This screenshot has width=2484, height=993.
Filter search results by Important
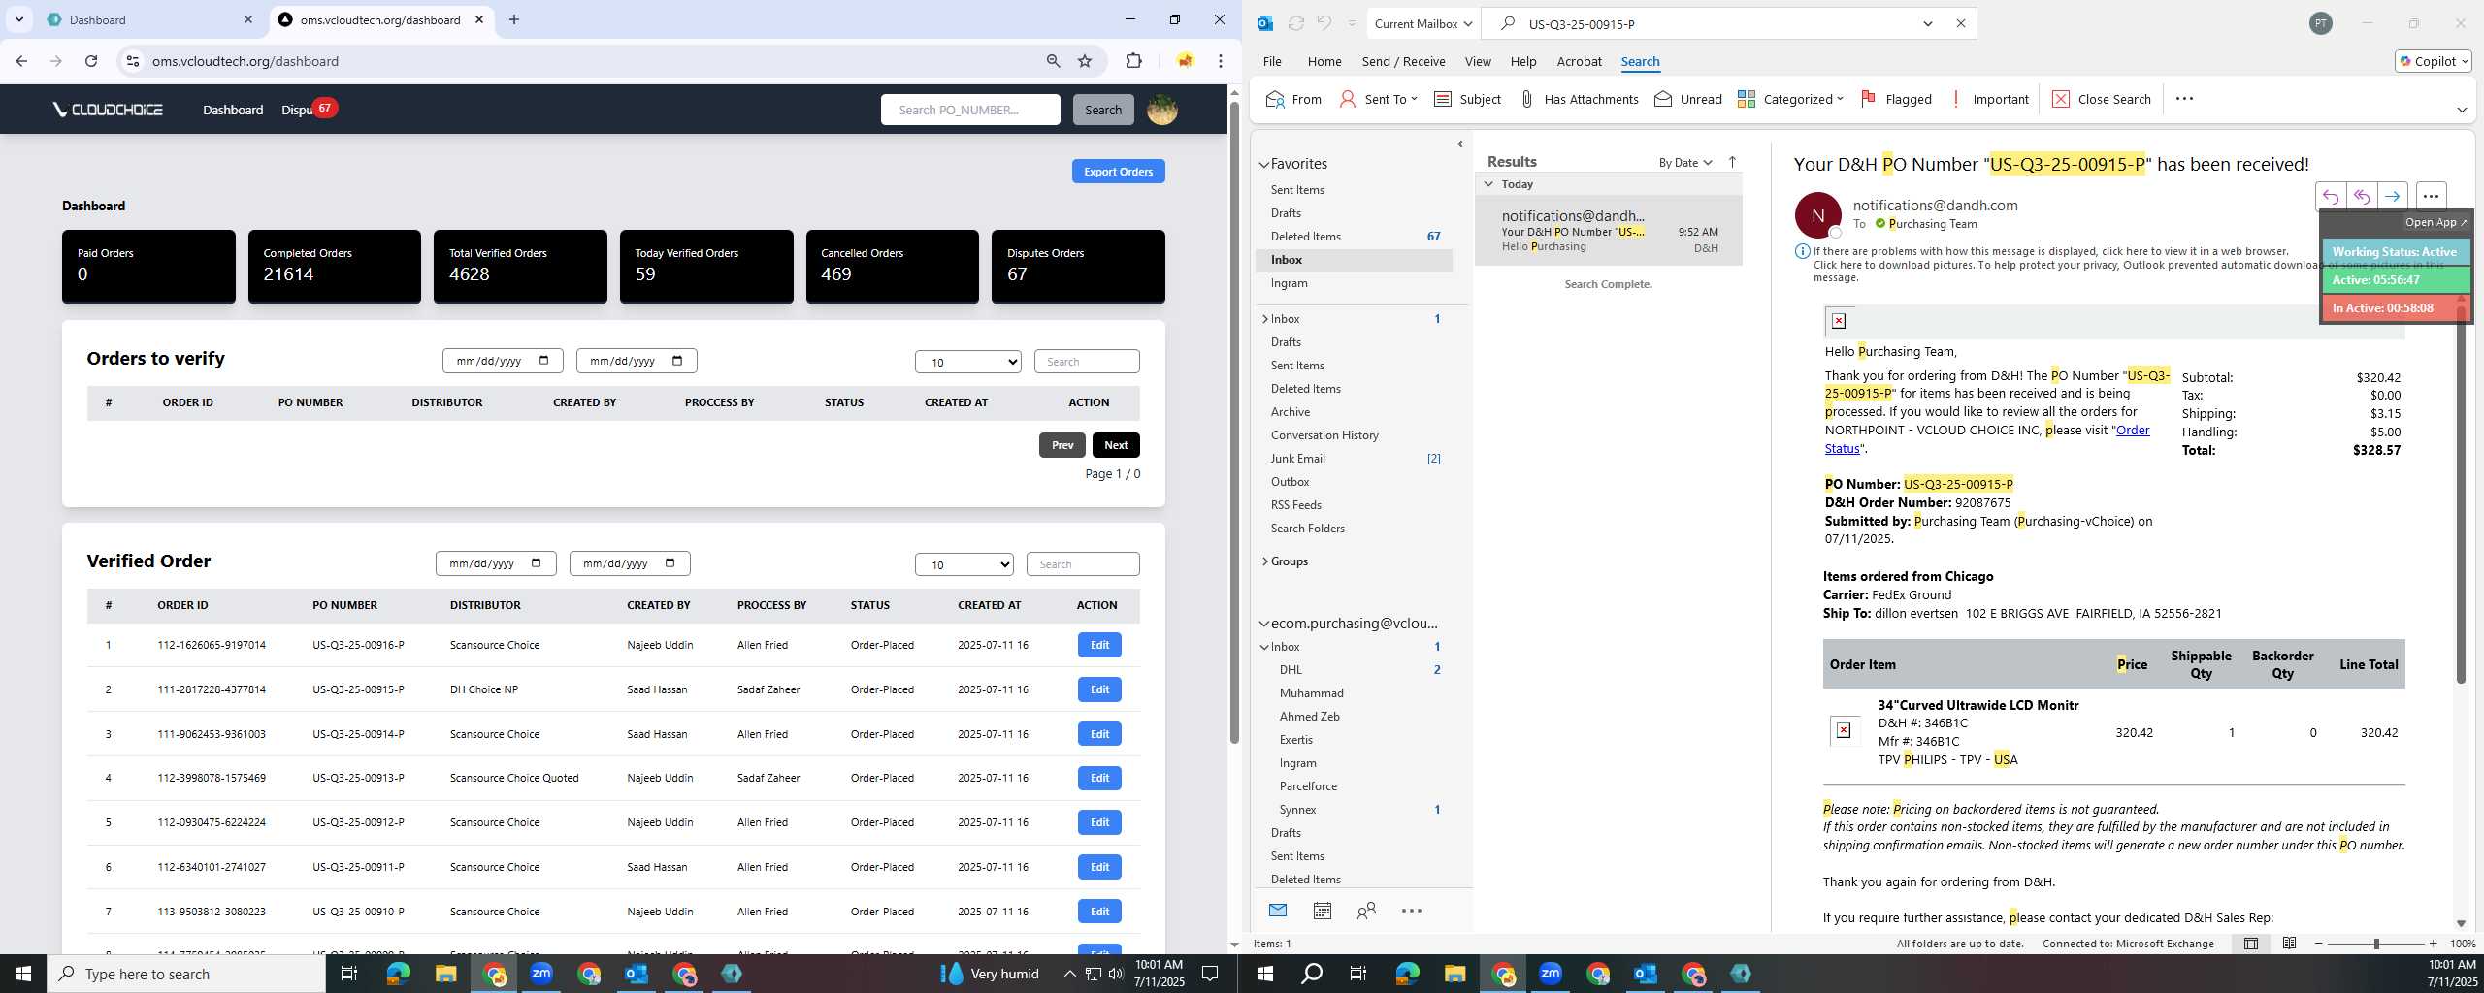click(1989, 99)
